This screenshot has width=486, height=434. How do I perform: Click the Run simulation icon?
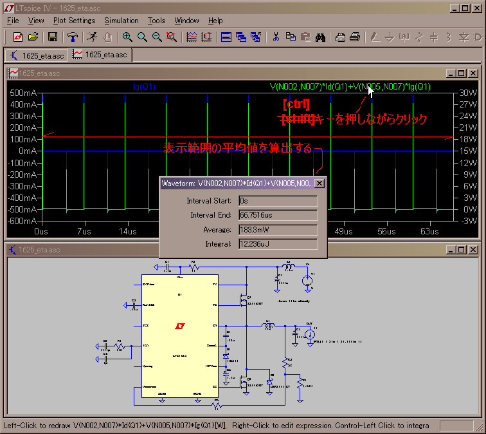click(x=93, y=37)
